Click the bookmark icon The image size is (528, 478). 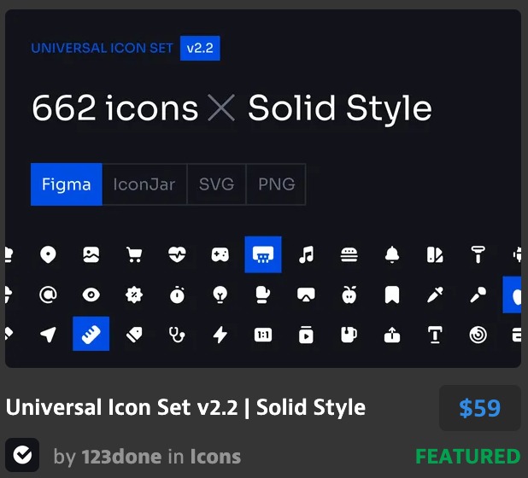[x=392, y=295]
